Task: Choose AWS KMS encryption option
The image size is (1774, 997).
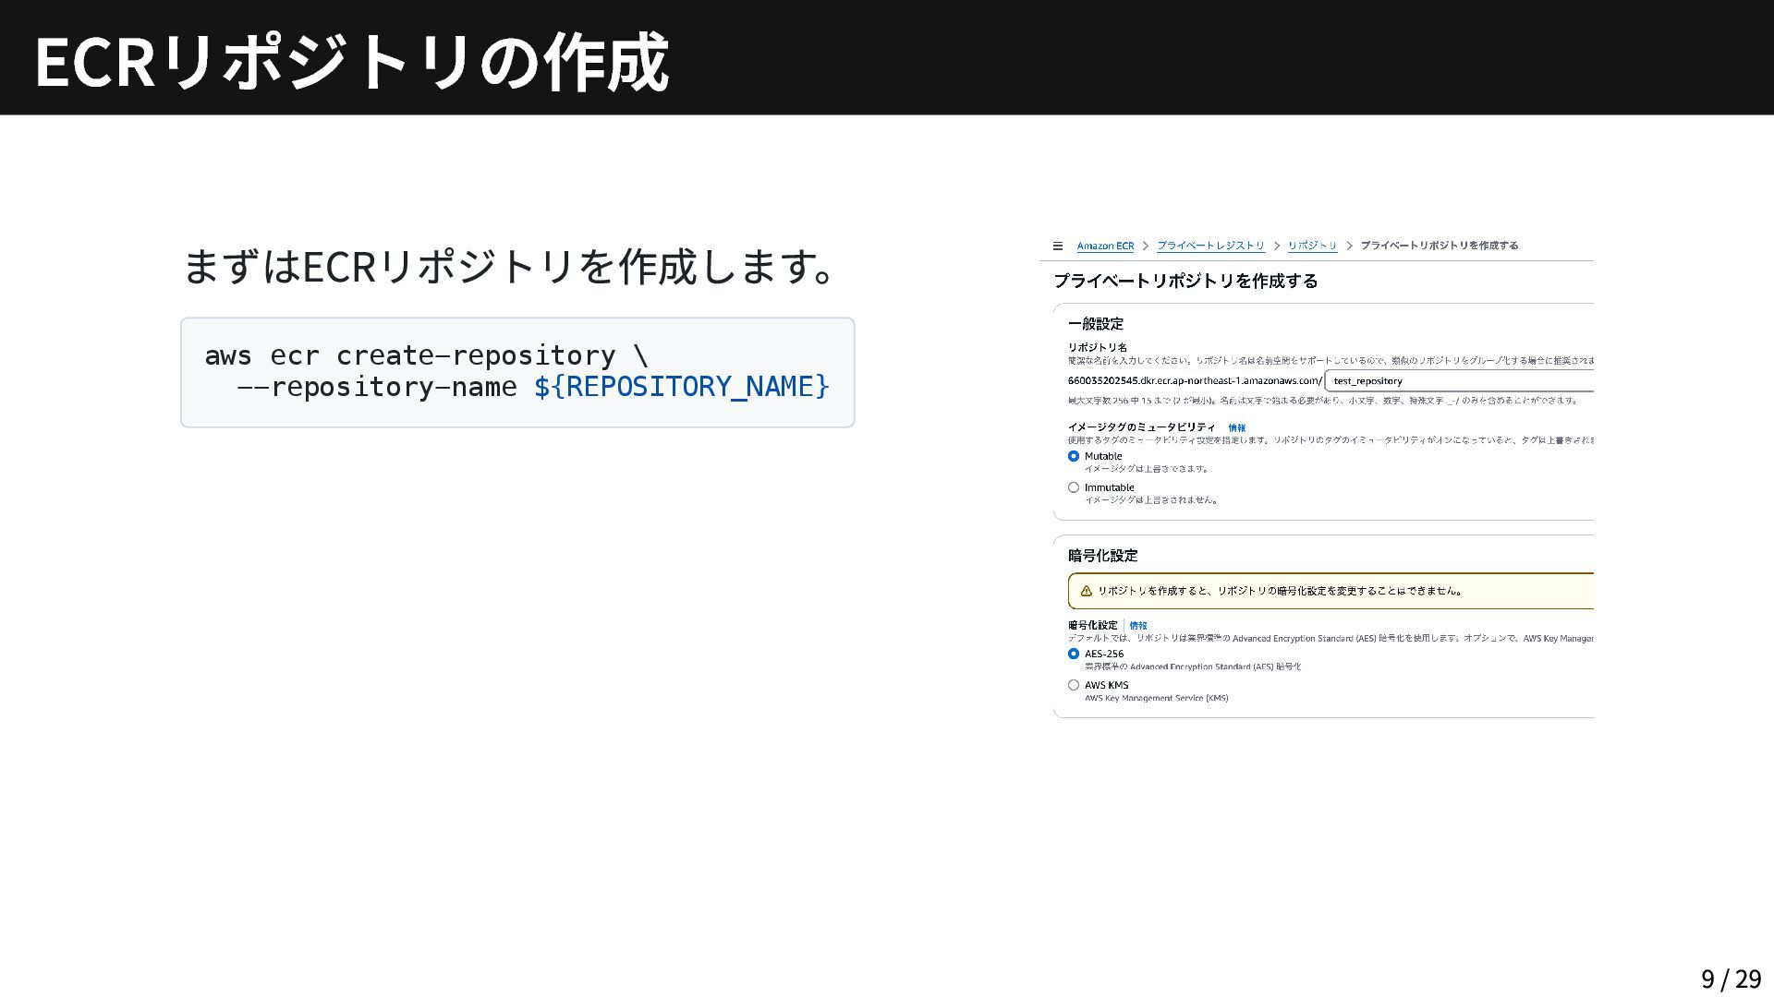Action: pos(1074,685)
